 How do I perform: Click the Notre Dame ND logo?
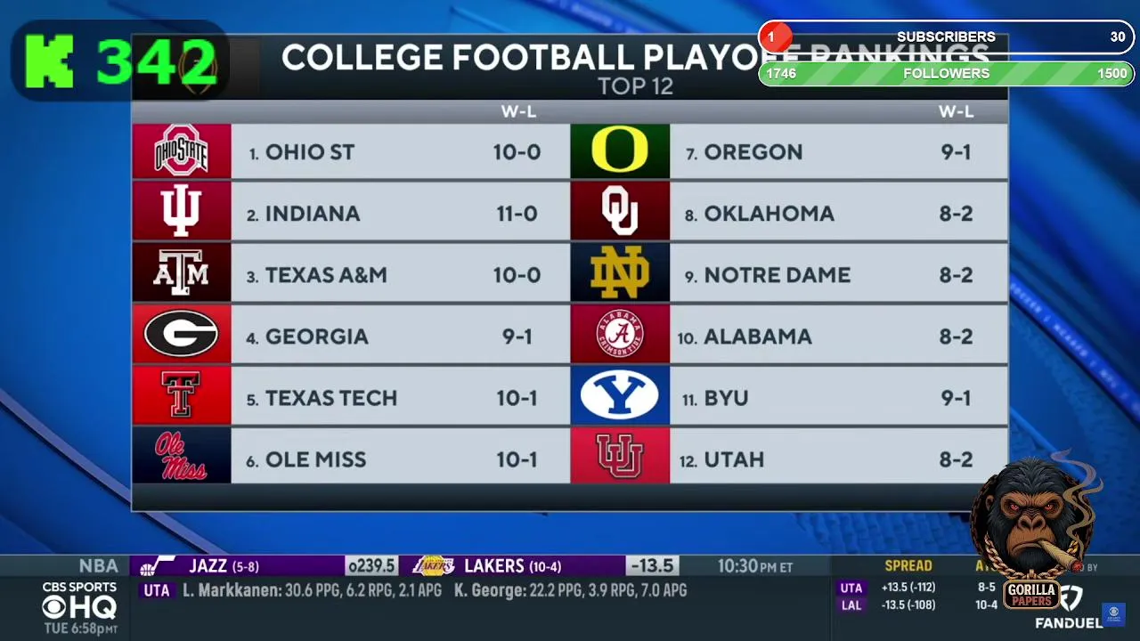tap(619, 274)
